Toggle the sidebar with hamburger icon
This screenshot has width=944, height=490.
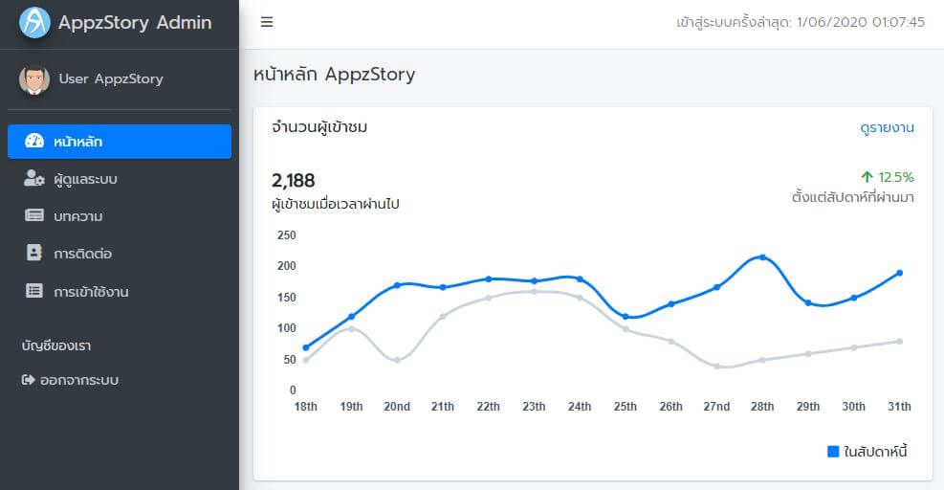267,23
